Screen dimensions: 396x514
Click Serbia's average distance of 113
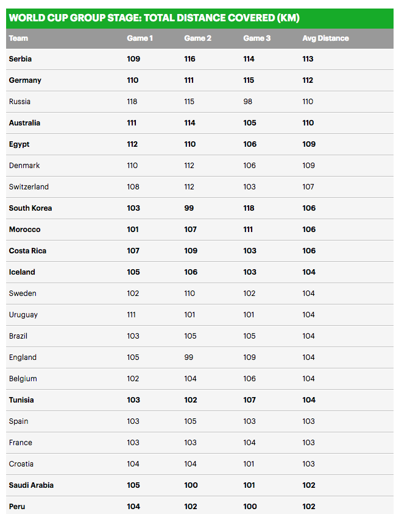coord(308,59)
